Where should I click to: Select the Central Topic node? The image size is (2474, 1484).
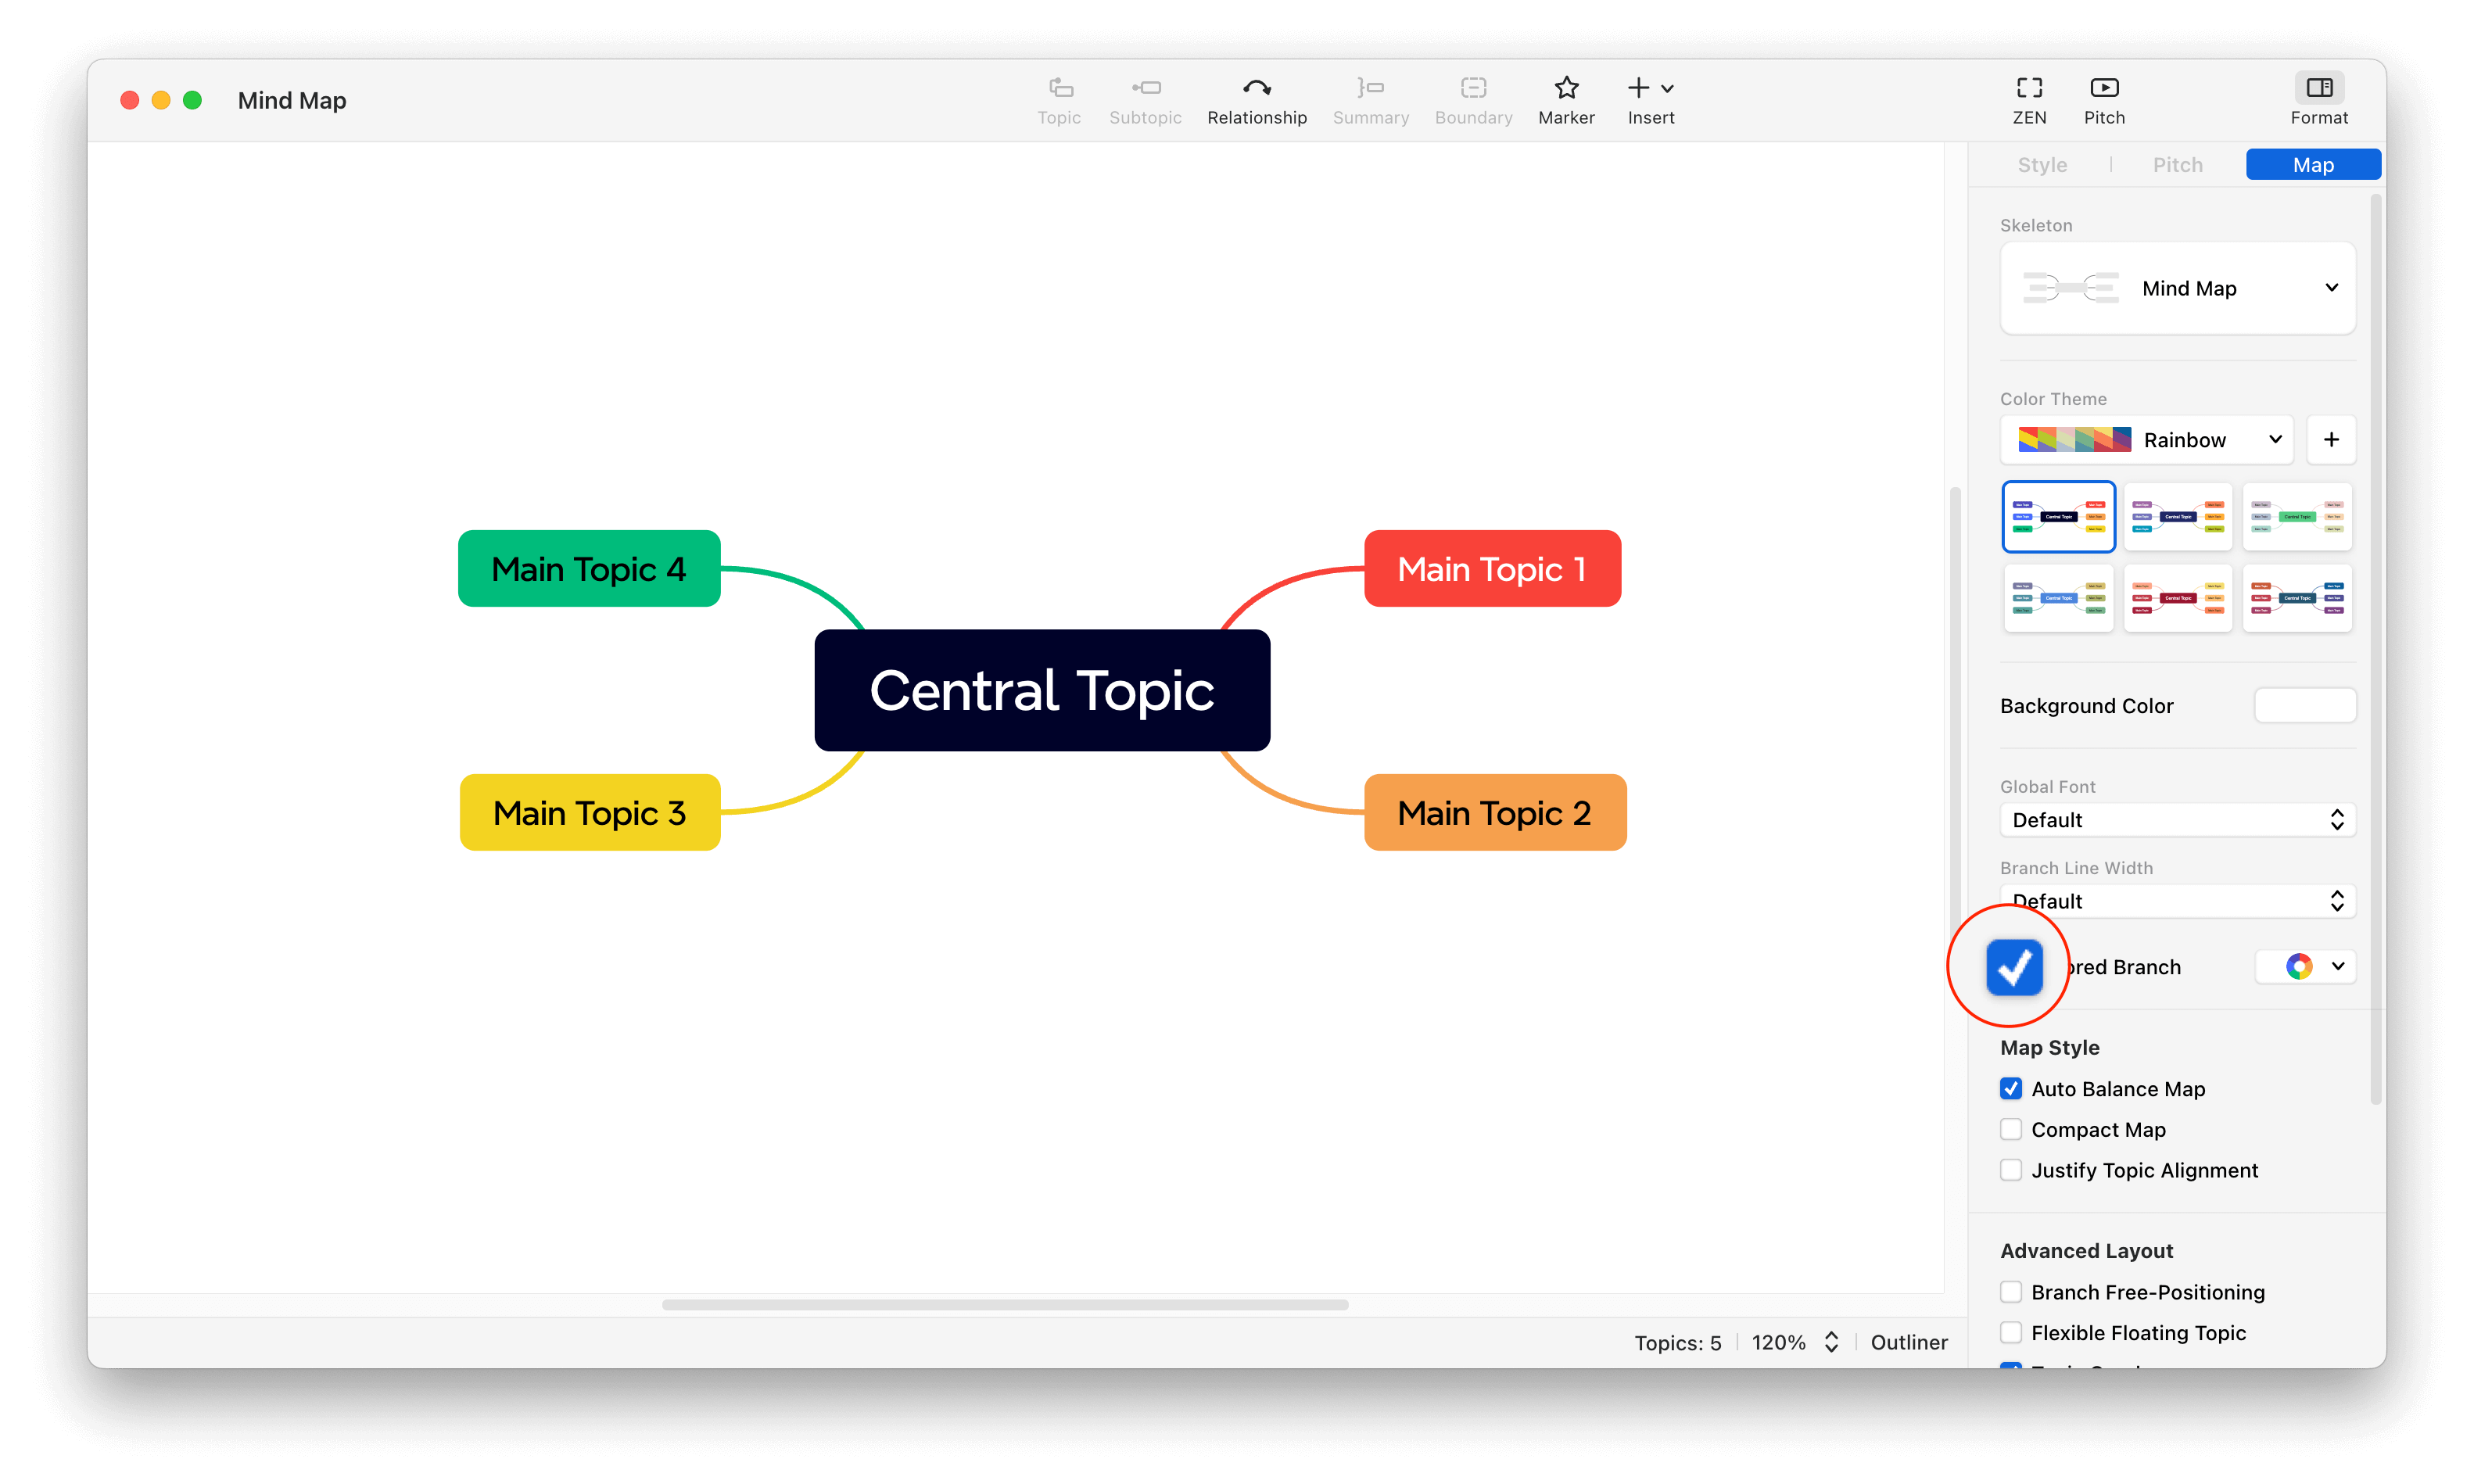1042,690
